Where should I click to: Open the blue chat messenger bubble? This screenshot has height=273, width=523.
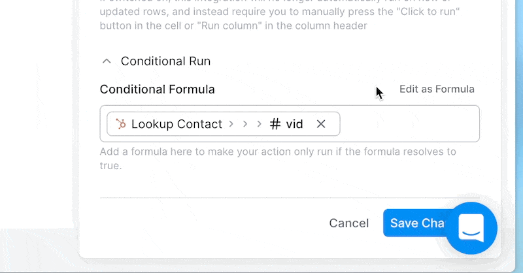pos(471,228)
